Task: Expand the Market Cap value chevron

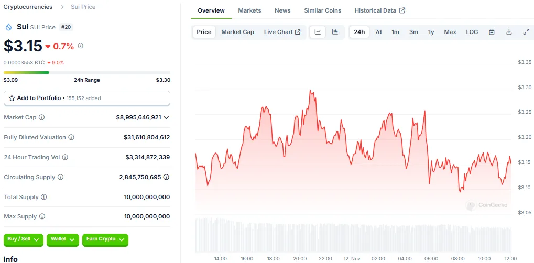Action: click(x=166, y=117)
